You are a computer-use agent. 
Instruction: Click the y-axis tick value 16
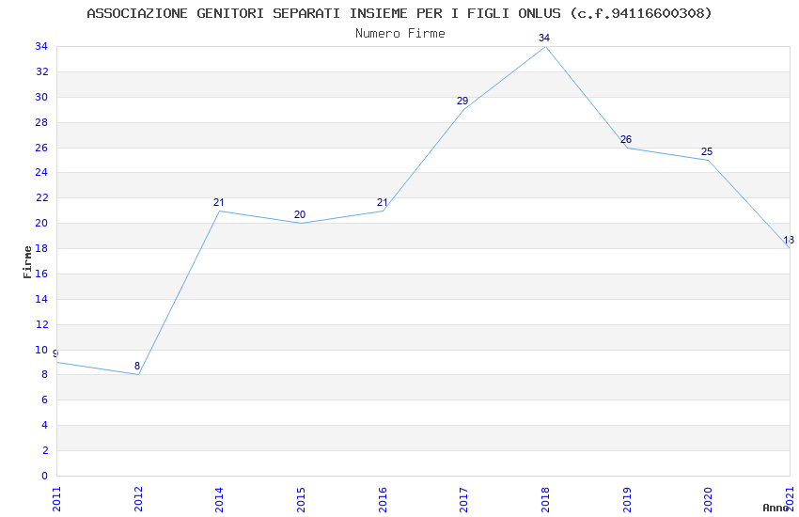click(41, 274)
